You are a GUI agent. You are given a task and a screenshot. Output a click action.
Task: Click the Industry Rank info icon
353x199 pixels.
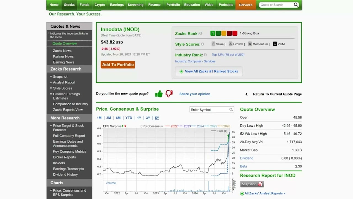point(205,55)
